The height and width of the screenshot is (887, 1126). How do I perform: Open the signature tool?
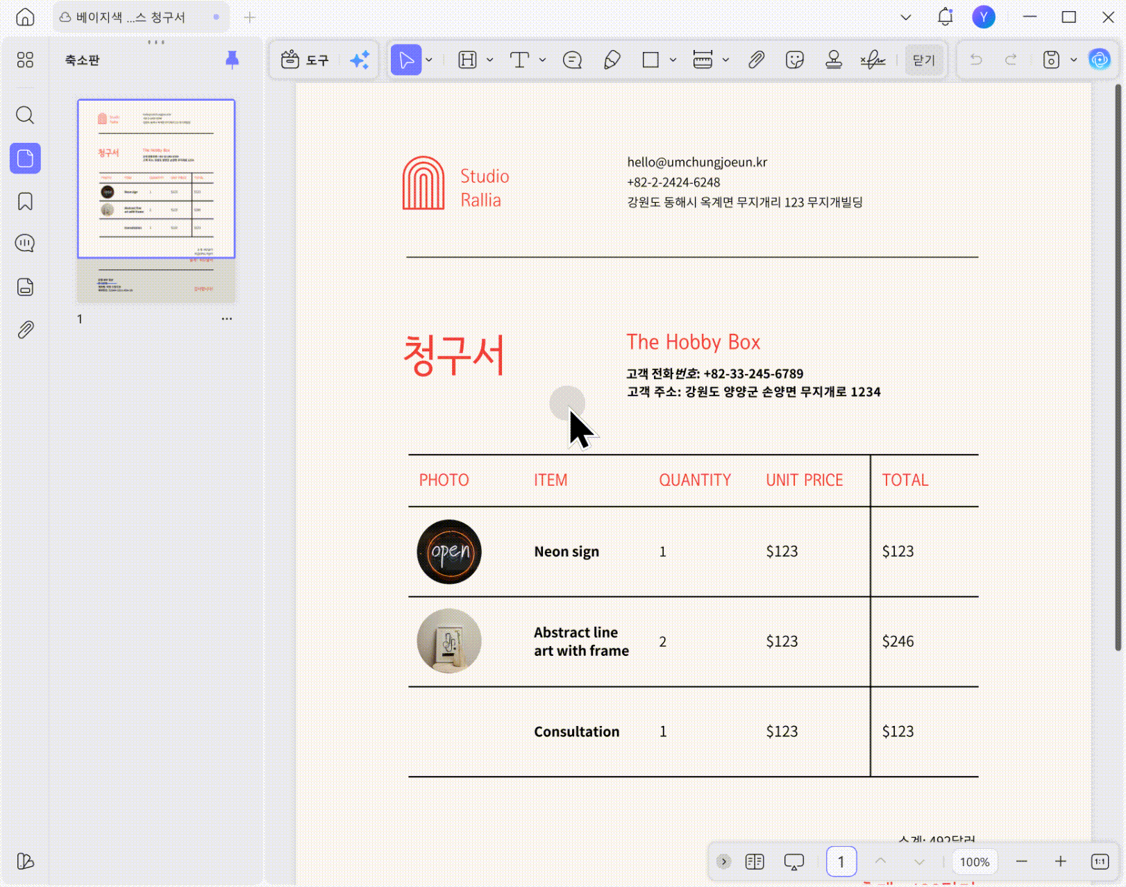point(873,60)
